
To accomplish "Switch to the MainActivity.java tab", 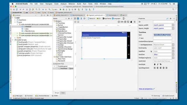I will click(77, 15).
